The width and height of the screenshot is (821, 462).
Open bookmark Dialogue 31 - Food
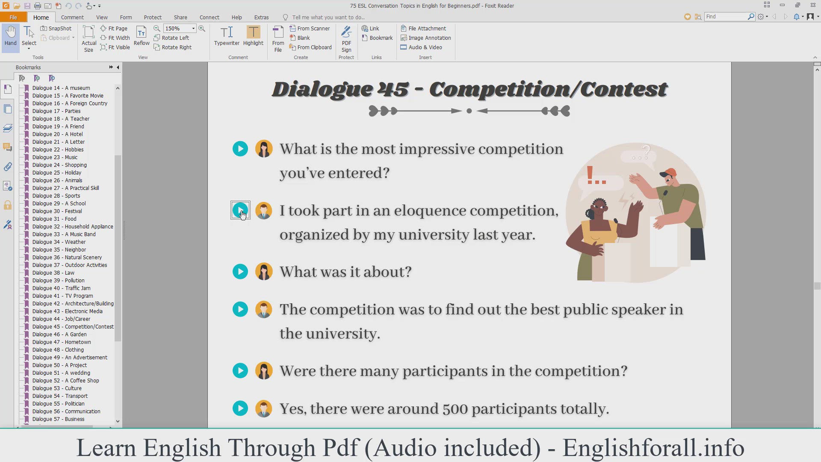(54, 219)
